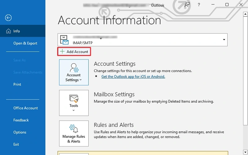
Task: Open Office Account page
Action: tap(25, 108)
